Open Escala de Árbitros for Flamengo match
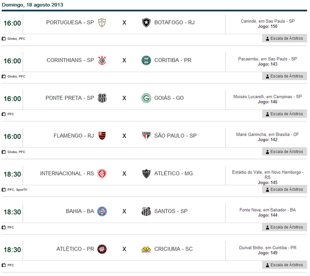This screenshot has width=310, height=276. click(285, 152)
